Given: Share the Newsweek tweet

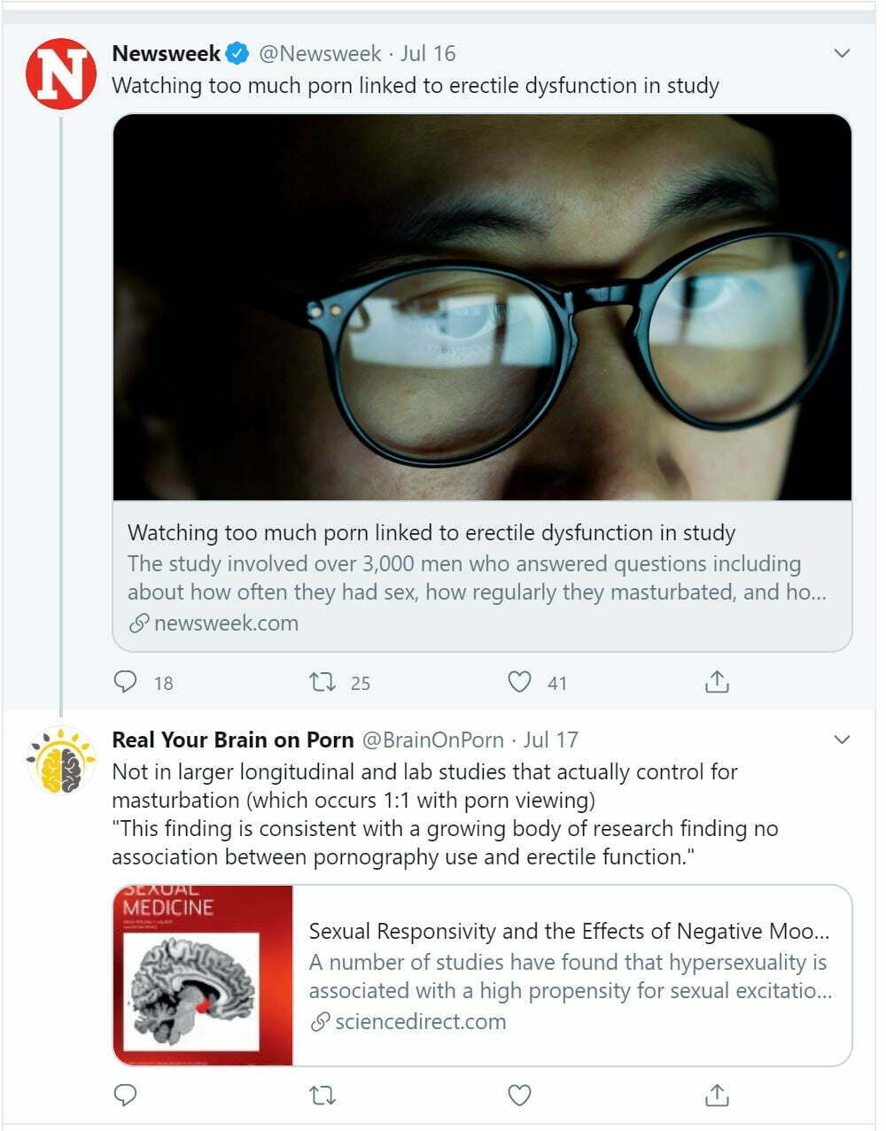Looking at the screenshot, I should pyautogui.click(x=717, y=682).
